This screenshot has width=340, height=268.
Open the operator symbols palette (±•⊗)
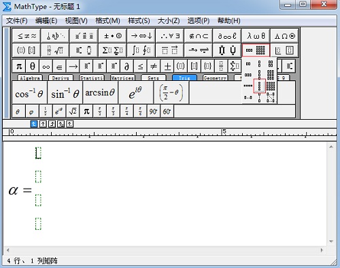[x=113, y=35]
